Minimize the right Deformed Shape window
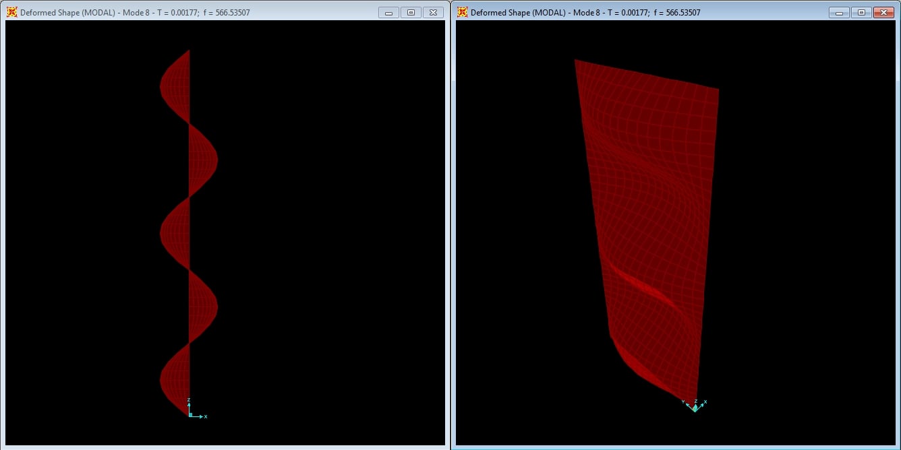Screen dimensions: 901x450 839,13
